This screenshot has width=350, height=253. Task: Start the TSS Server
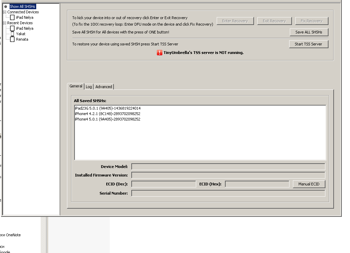pos(309,44)
